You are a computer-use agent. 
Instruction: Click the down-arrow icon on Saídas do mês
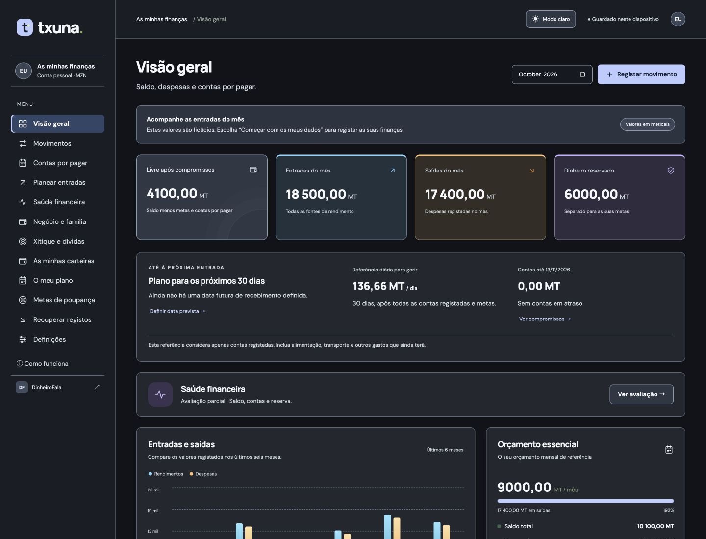pyautogui.click(x=531, y=171)
